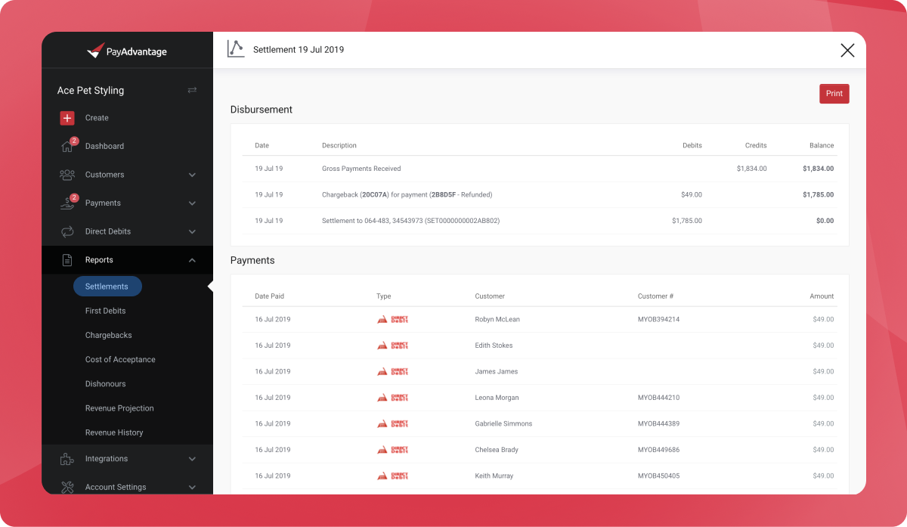Click the Amount column header

click(x=822, y=296)
